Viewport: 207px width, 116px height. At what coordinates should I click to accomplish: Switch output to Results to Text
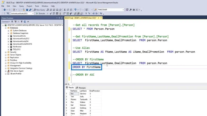[75, 13]
